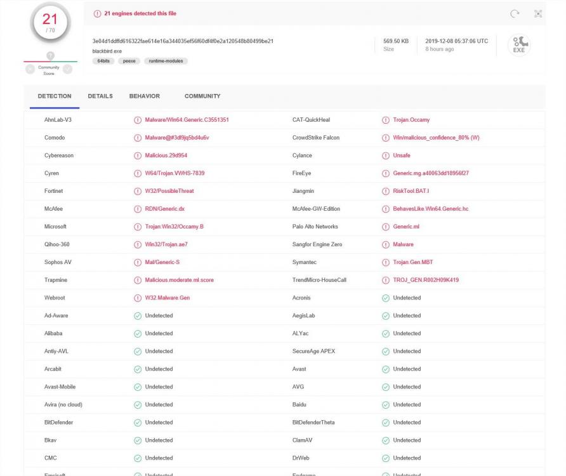Click the Avast-Mobile engine name
566x476 pixels.
(60, 387)
